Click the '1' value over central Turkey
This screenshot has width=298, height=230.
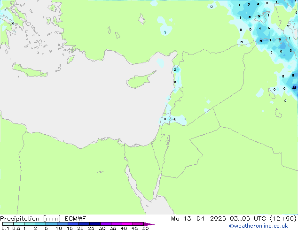(165, 33)
